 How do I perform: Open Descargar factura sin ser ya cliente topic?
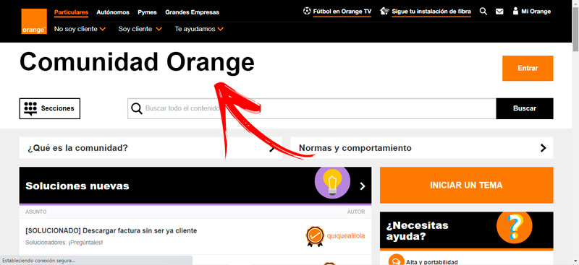click(111, 231)
